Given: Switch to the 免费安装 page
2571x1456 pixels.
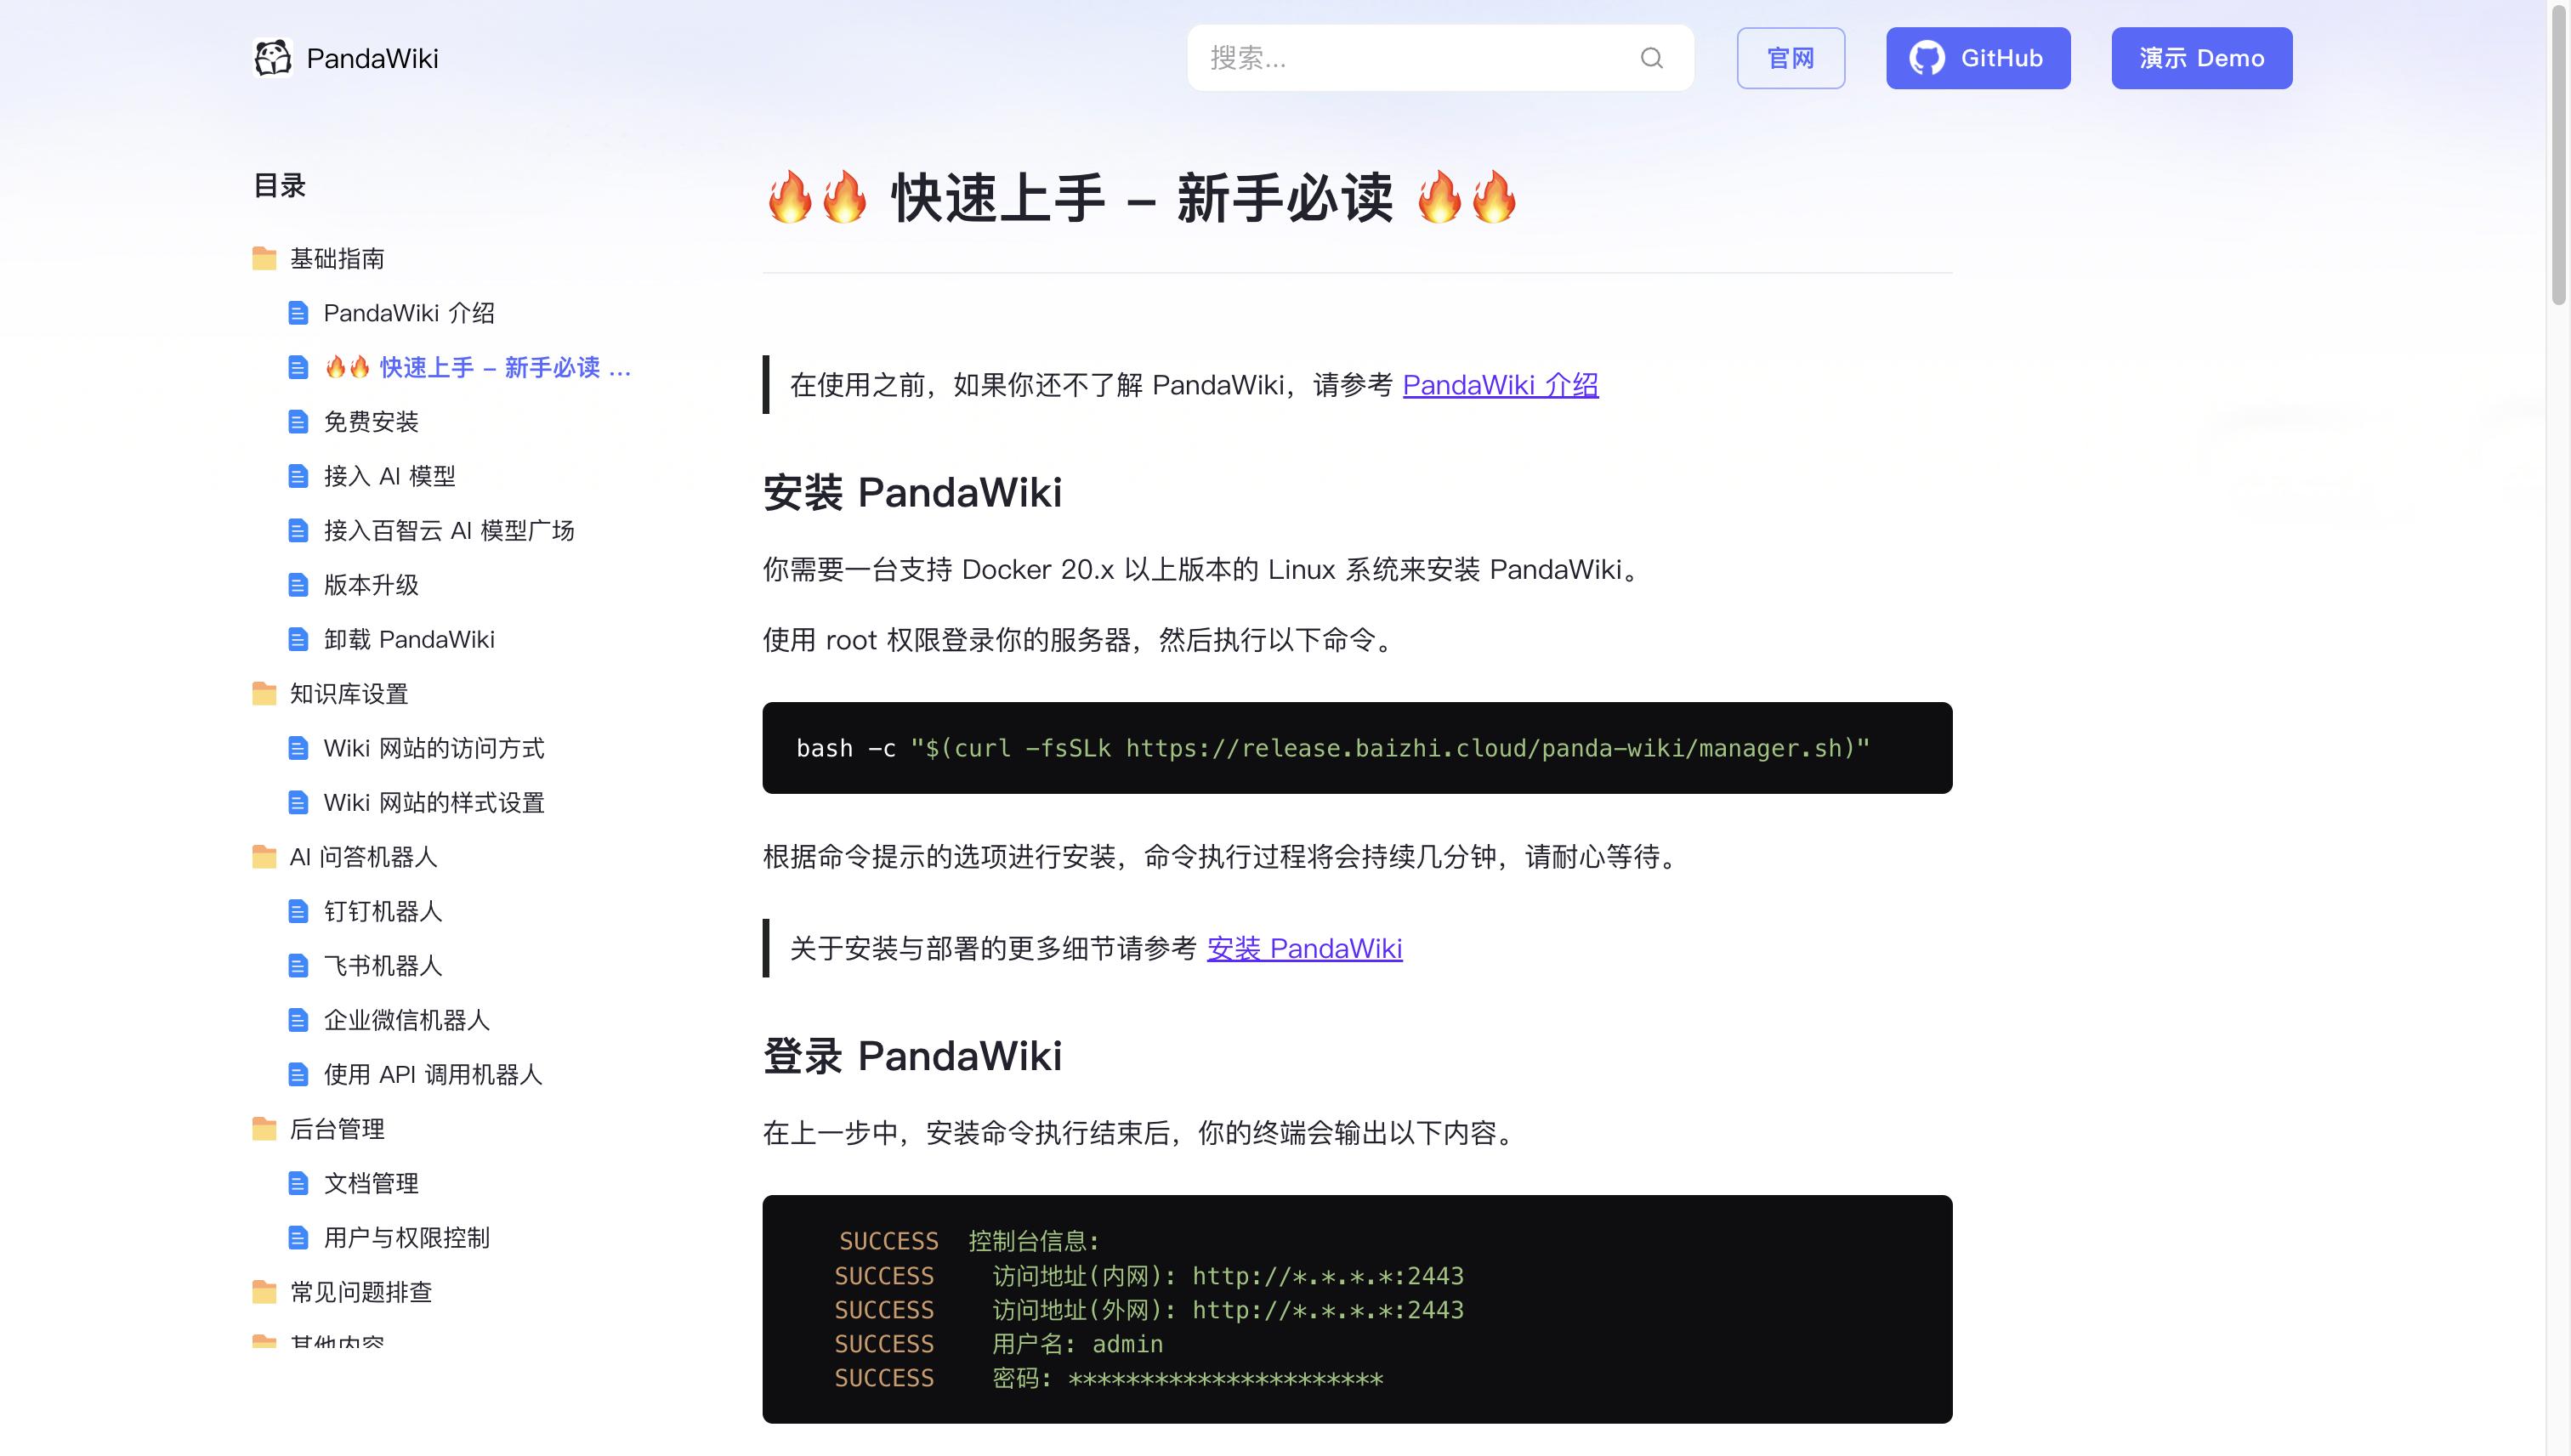Looking at the screenshot, I should pyautogui.click(x=371, y=421).
